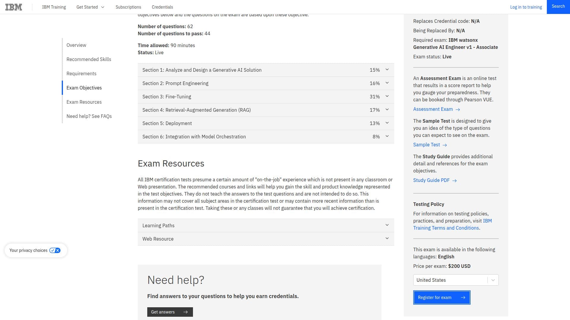Select Exam Objectives sidebar item
570x320 pixels.
84,88
